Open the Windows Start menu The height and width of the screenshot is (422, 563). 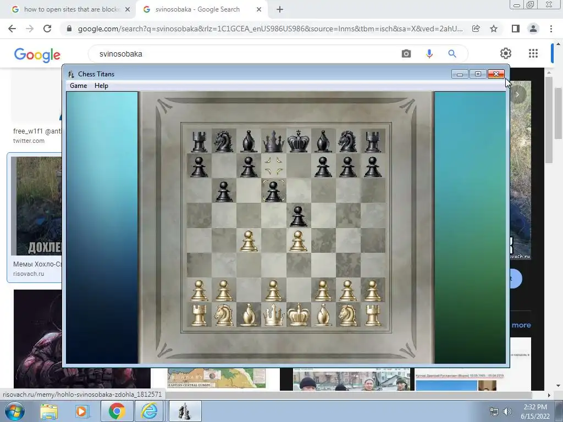click(15, 411)
